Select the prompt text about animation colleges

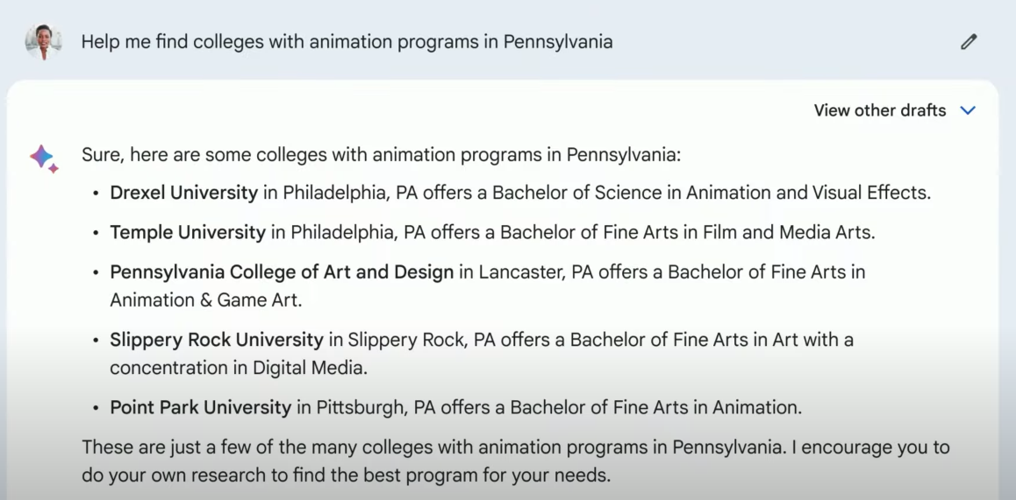pyautogui.click(x=347, y=42)
